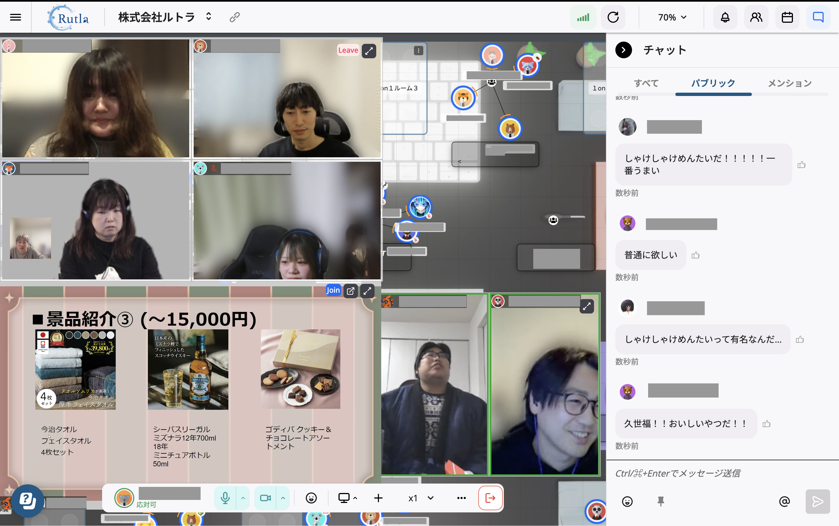This screenshot has height=526, width=839.
Task: Copy the space invite link icon
Action: [234, 17]
